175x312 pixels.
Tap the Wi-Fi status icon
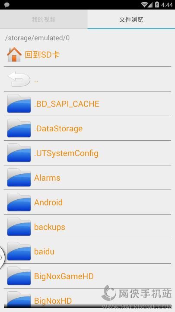(x=144, y=5)
